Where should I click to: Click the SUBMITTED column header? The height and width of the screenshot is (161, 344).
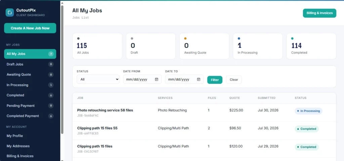click(266, 98)
